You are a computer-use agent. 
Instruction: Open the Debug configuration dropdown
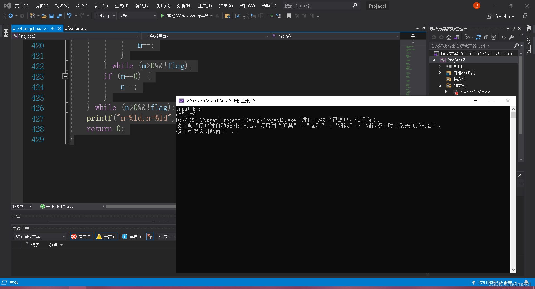coord(105,16)
